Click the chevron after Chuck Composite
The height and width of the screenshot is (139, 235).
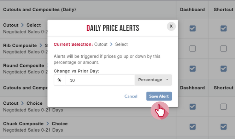click(x=48, y=123)
